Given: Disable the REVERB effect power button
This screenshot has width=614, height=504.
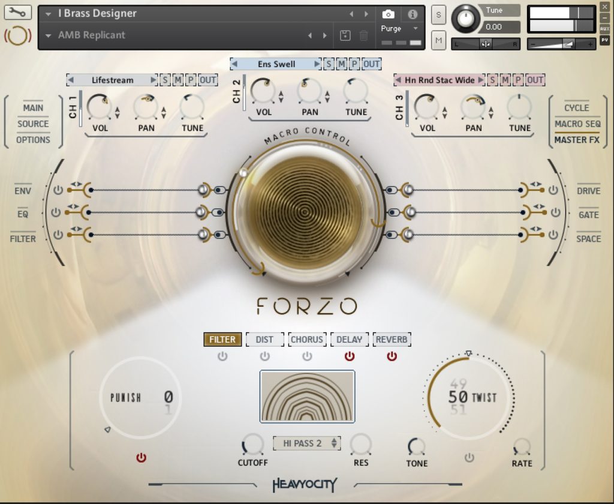Looking at the screenshot, I should (x=392, y=356).
